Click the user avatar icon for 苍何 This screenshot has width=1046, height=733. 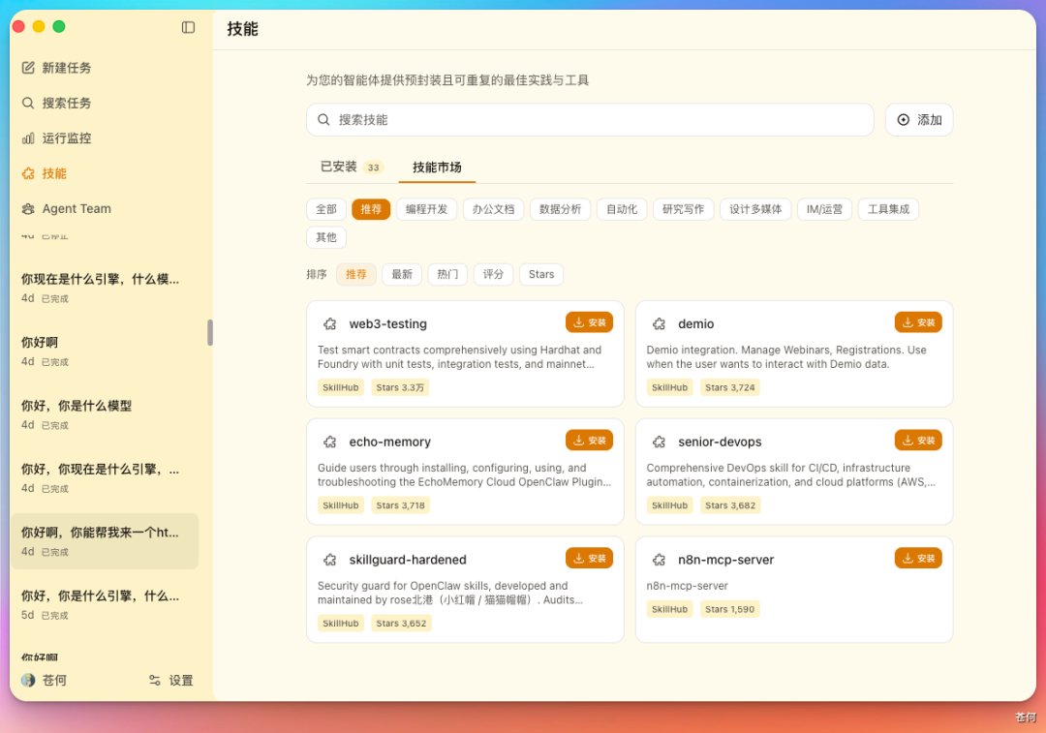coord(28,680)
